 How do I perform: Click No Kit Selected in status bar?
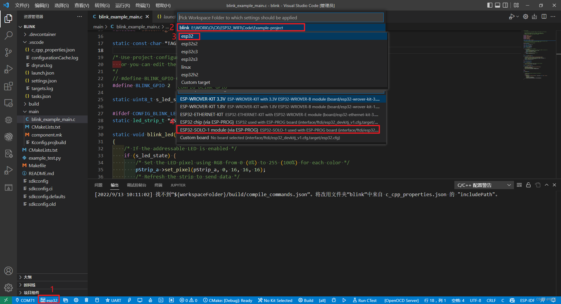pos(275,300)
